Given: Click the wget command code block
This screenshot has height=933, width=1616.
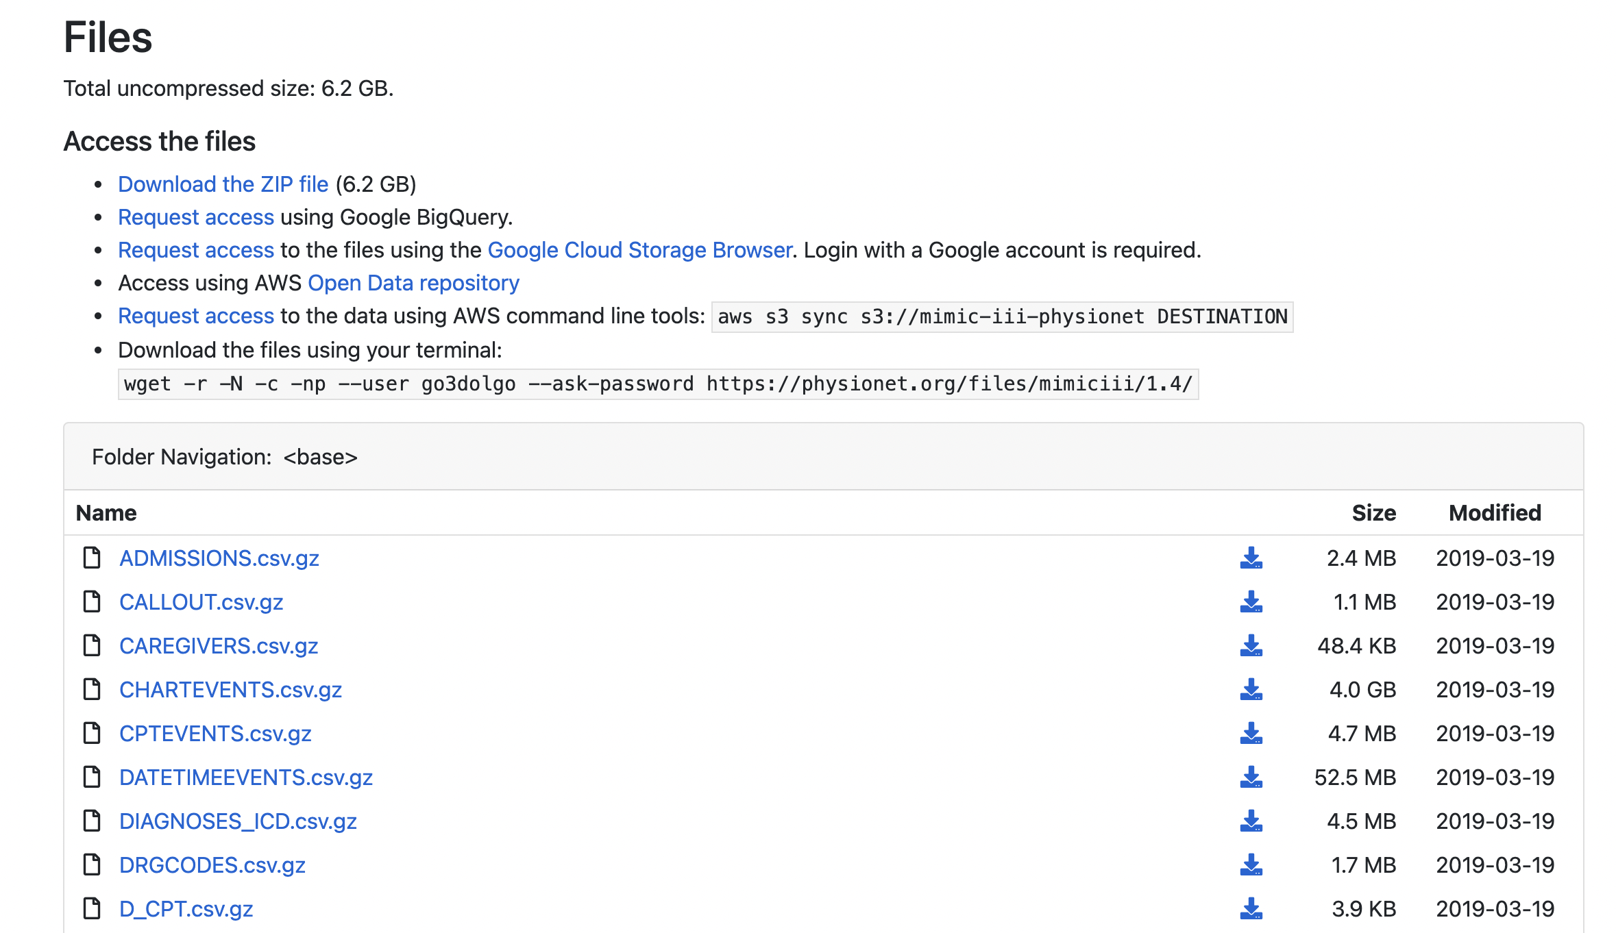Looking at the screenshot, I should click(658, 384).
